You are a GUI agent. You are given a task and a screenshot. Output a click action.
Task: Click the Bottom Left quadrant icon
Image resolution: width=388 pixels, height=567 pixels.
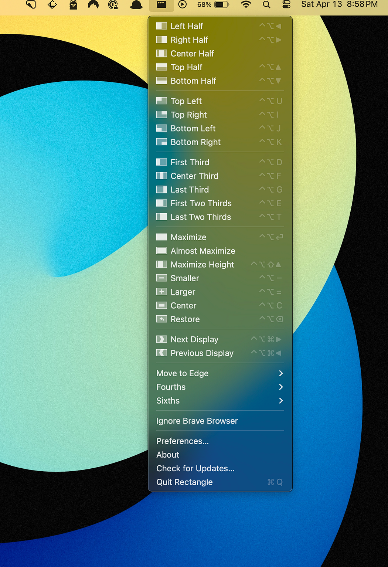pyautogui.click(x=161, y=128)
